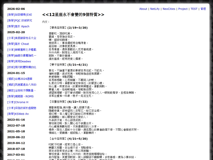Open the NeoCities navigation link
213x160 pixels.
[169, 9]
